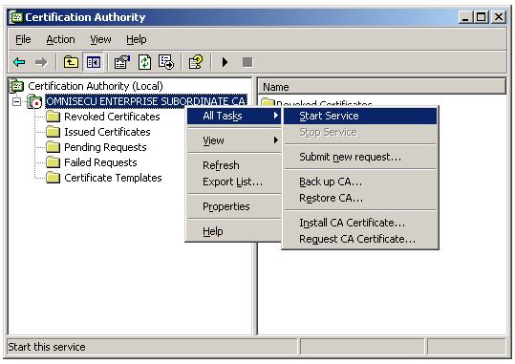Click the Certification Authority title bar icon
Screen dimensions: 515x364
[x=16, y=17]
